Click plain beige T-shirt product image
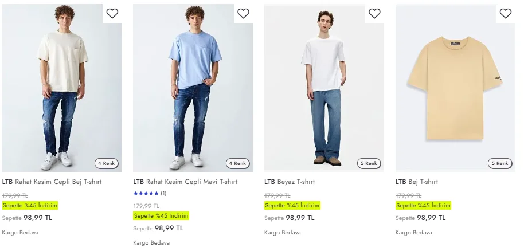The width and height of the screenshot is (524, 251). point(455,86)
